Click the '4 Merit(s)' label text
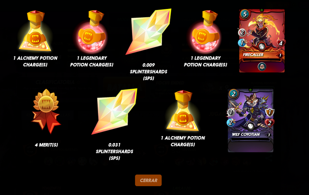 (47, 145)
